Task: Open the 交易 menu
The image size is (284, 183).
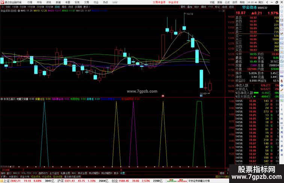Action: click(x=86, y=2)
